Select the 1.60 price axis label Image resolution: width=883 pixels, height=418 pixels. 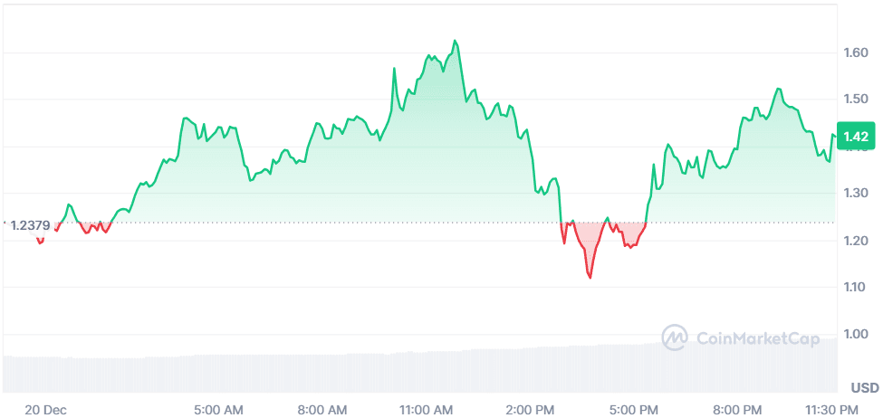(856, 52)
